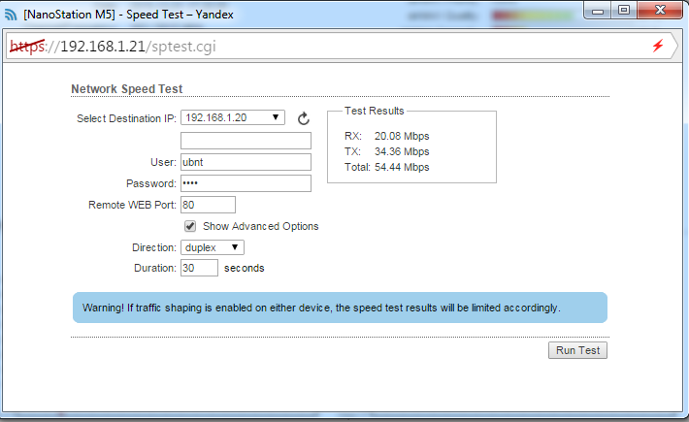The height and width of the screenshot is (422, 689).
Task: Click the blue traffic shaping warning banner
Action: point(340,308)
